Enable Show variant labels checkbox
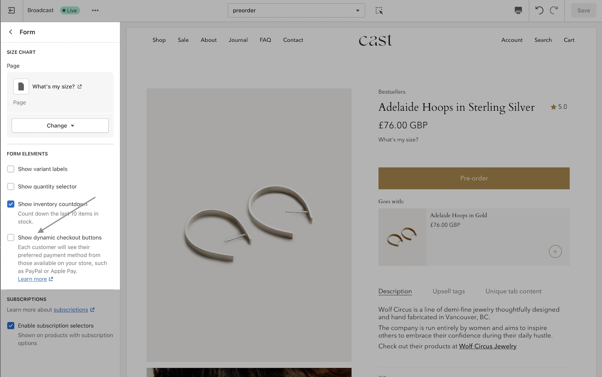The width and height of the screenshot is (602, 377). 11,169
